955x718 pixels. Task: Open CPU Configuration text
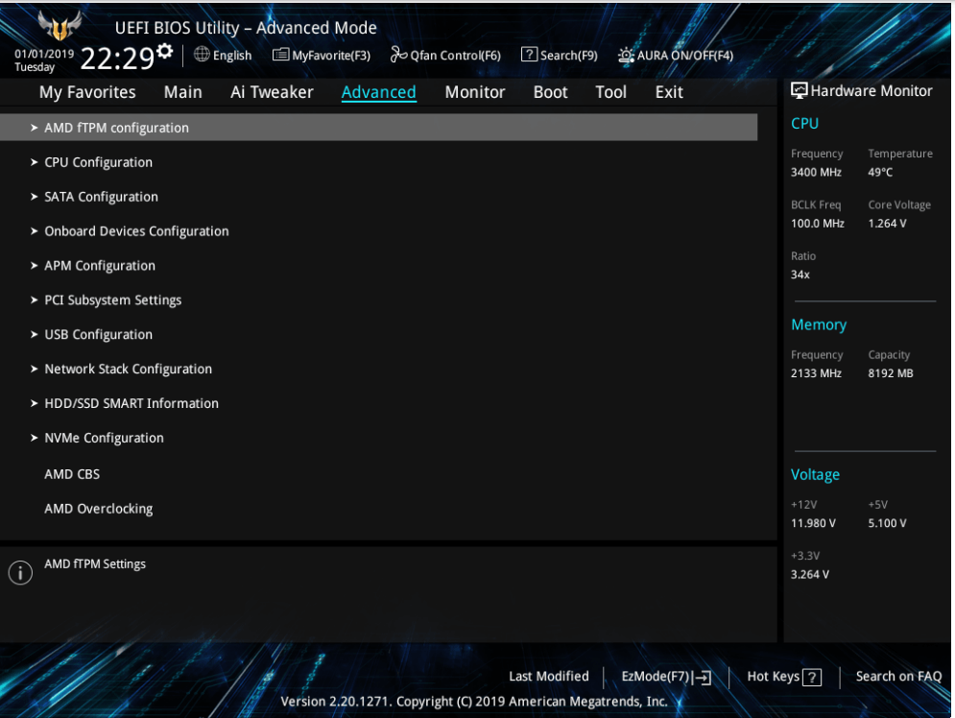pos(99,162)
